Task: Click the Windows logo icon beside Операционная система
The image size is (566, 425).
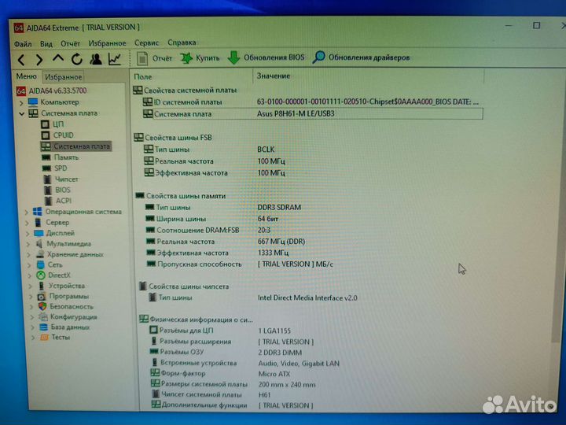Action: tap(37, 212)
